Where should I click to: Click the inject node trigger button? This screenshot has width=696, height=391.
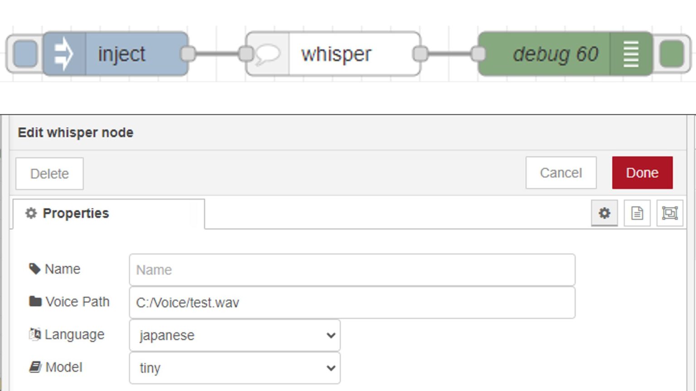coord(25,54)
